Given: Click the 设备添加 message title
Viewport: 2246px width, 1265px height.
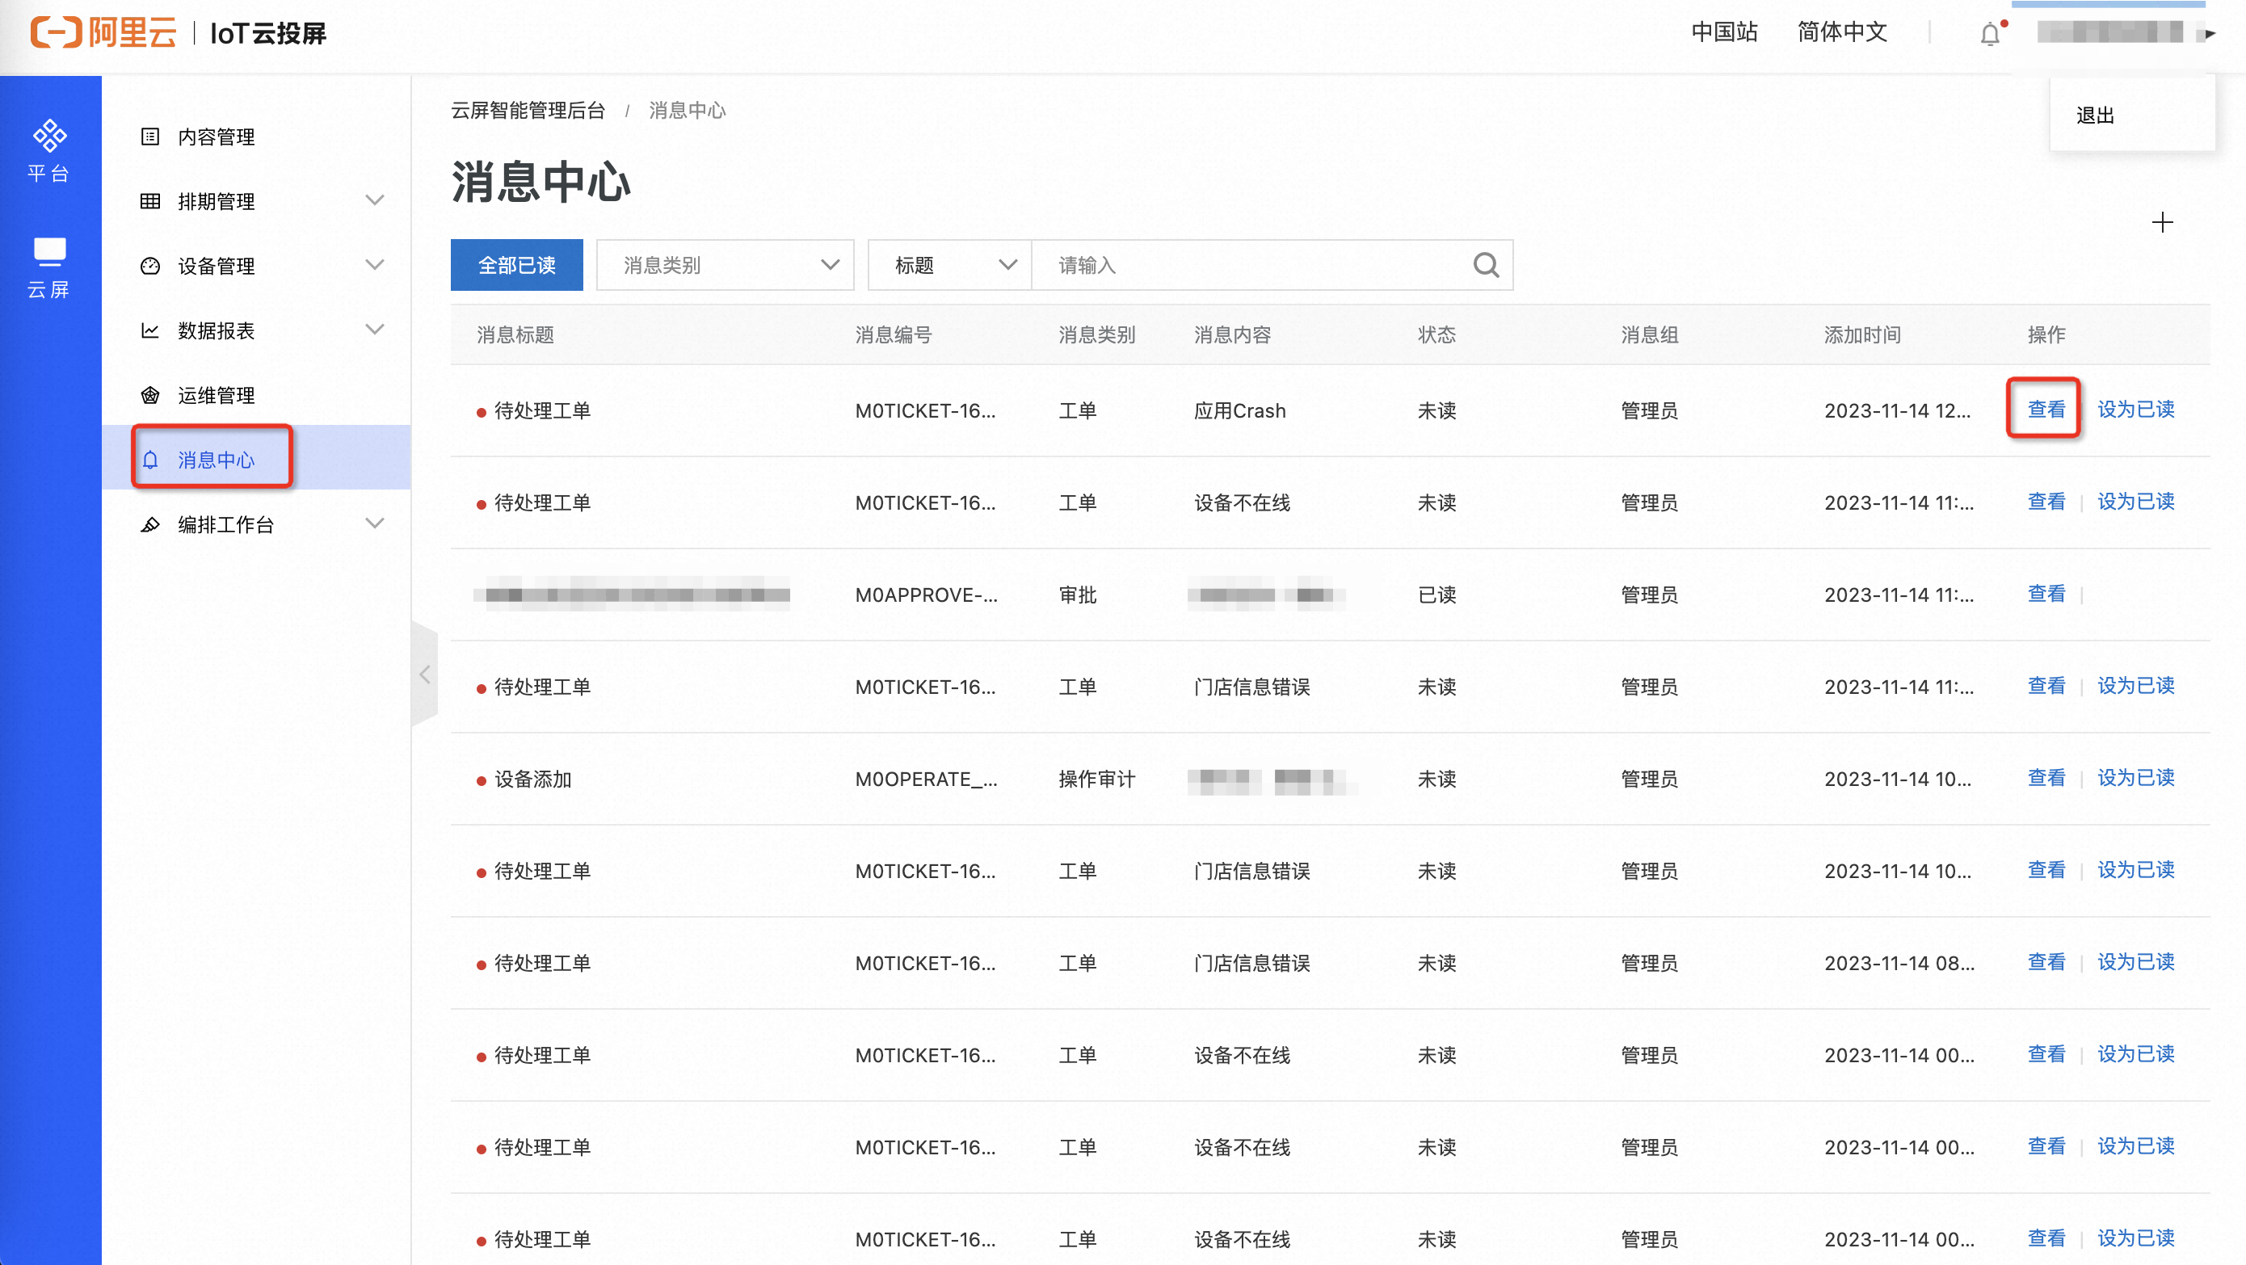Looking at the screenshot, I should pos(532,779).
